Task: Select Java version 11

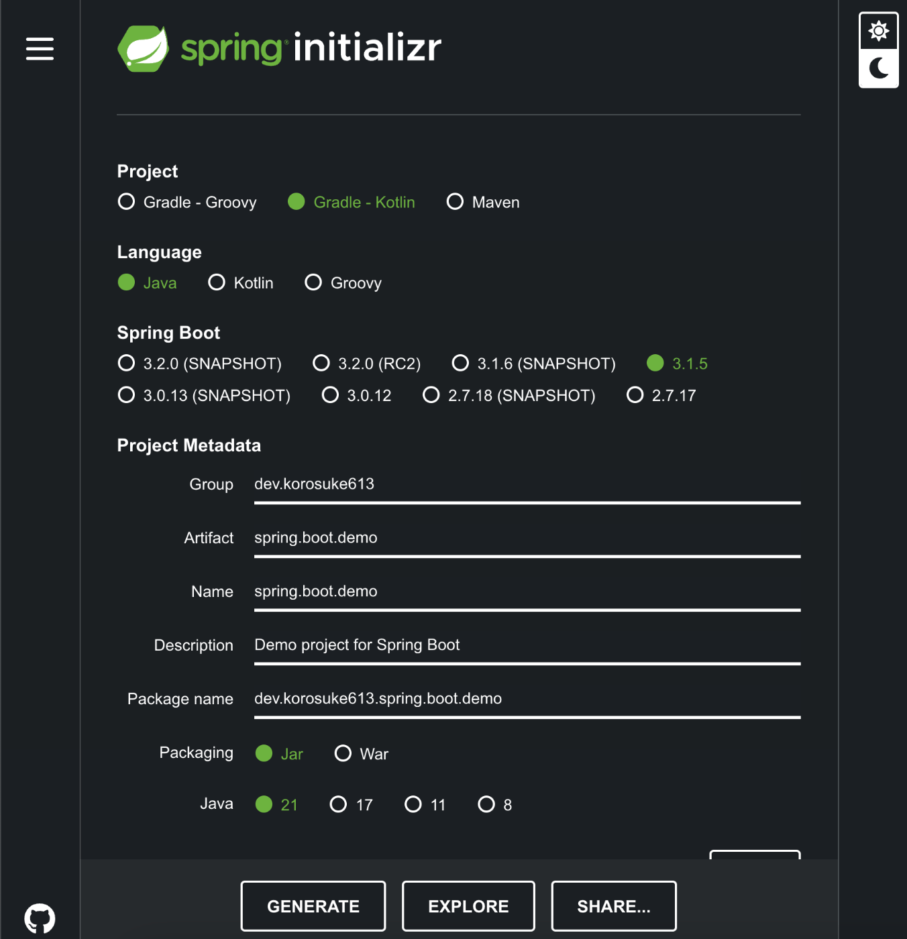Action: coord(425,804)
